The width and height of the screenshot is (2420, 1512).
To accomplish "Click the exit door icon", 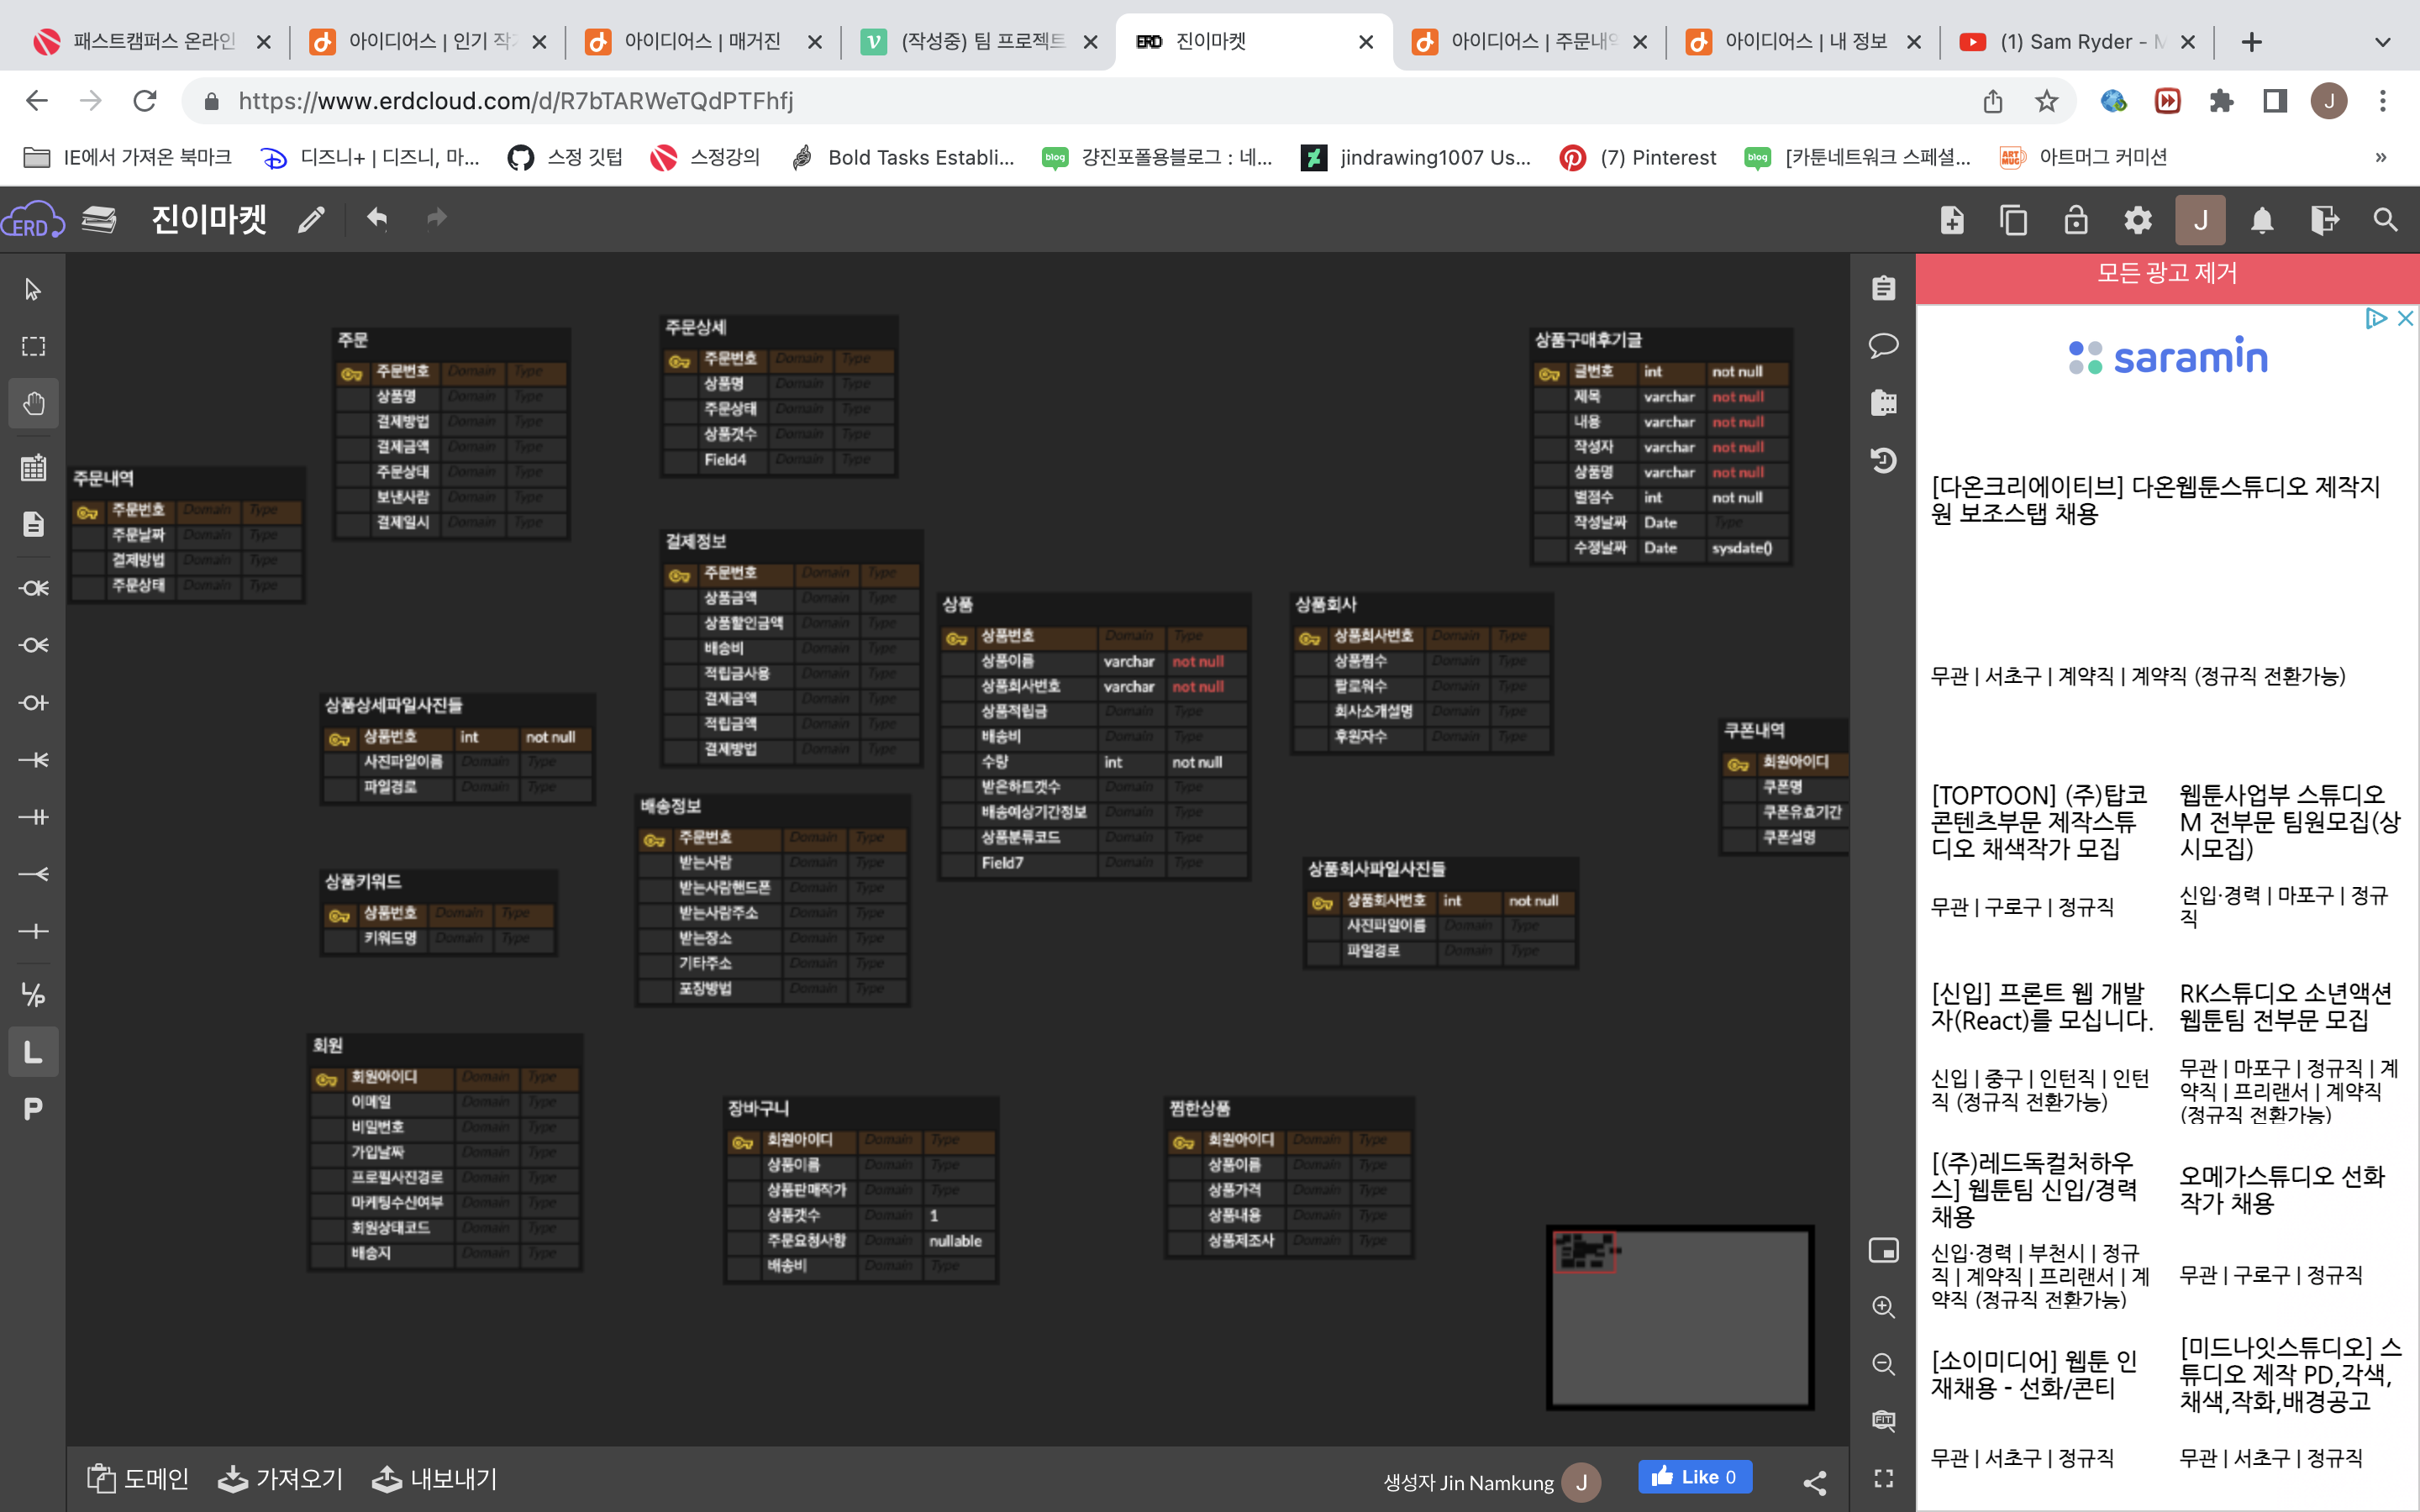I will click(2324, 220).
